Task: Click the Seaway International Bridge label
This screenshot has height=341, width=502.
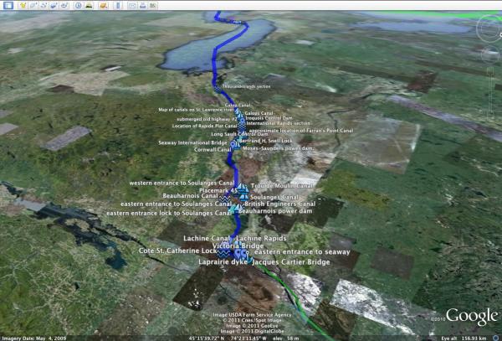Action: click(192, 143)
